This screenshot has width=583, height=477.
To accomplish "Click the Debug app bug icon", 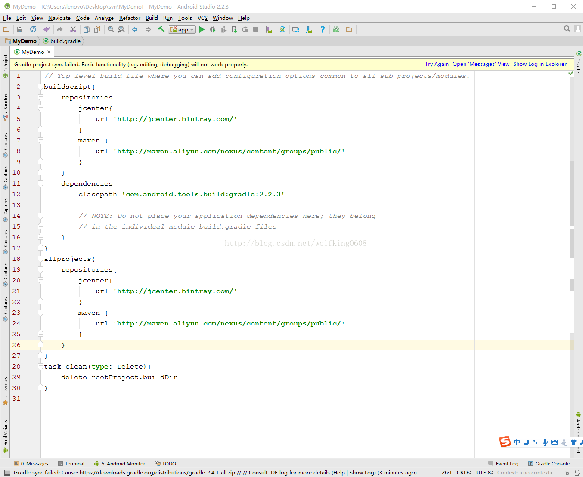I will tap(212, 30).
